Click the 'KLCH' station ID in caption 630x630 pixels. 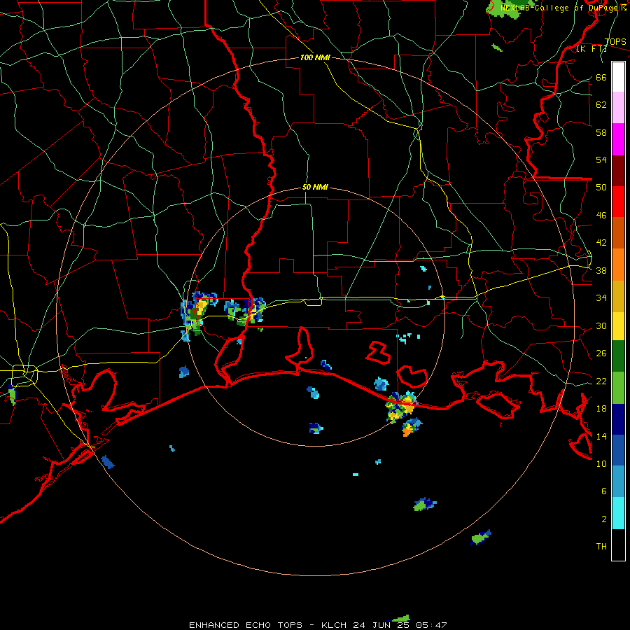coord(334,625)
